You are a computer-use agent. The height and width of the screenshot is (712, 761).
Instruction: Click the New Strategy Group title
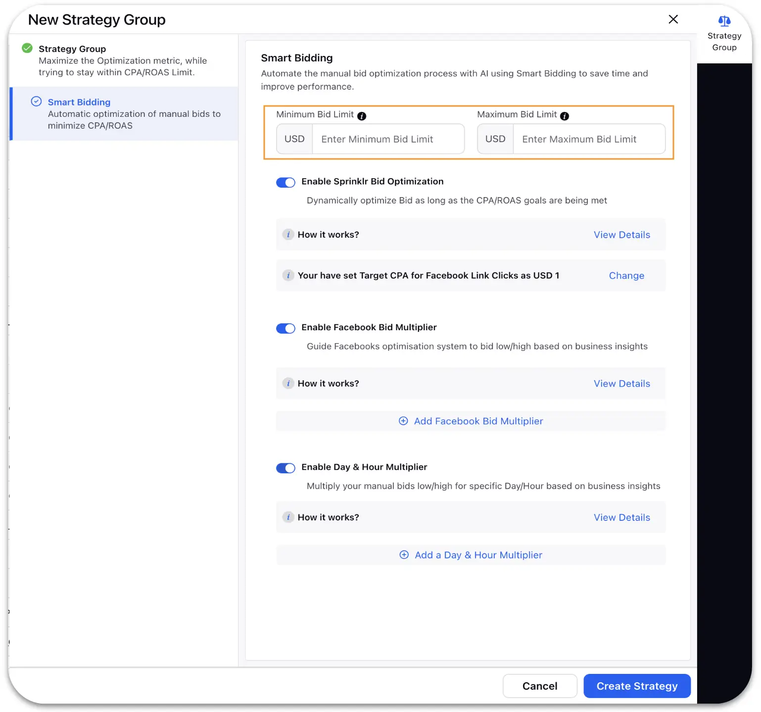(97, 20)
